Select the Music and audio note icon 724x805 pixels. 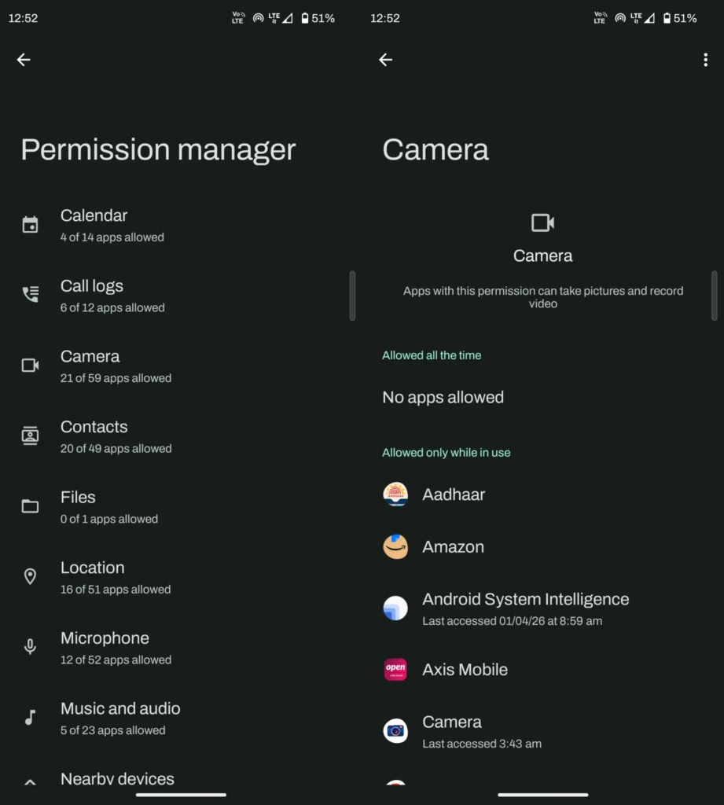pos(30,717)
